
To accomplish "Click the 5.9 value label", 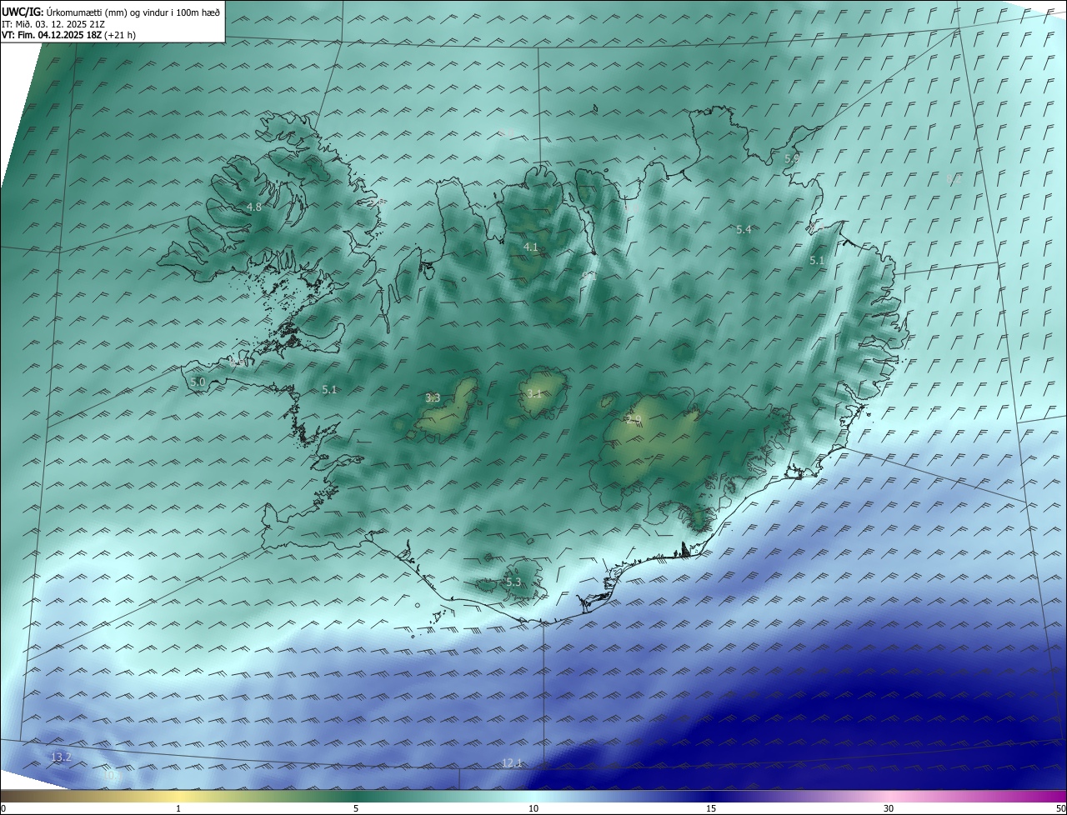I will point(792,158).
